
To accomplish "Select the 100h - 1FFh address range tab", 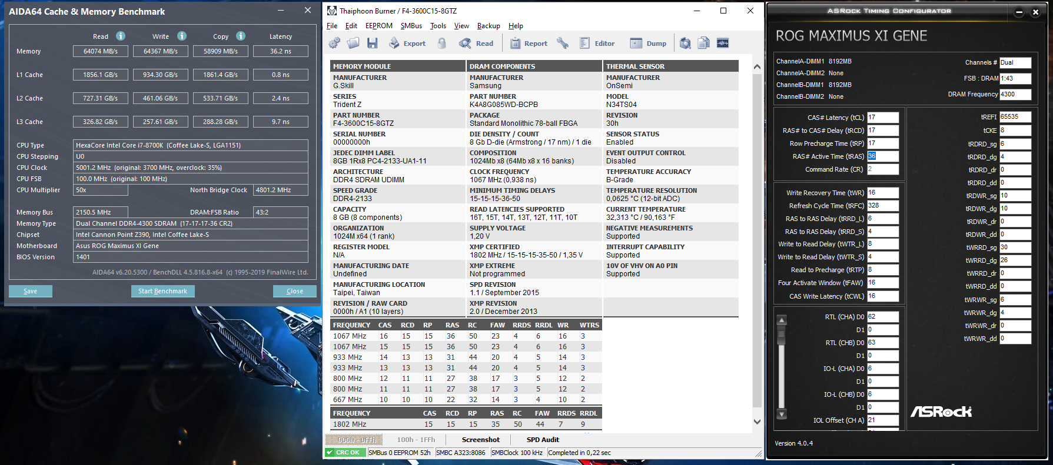I will pyautogui.click(x=416, y=440).
